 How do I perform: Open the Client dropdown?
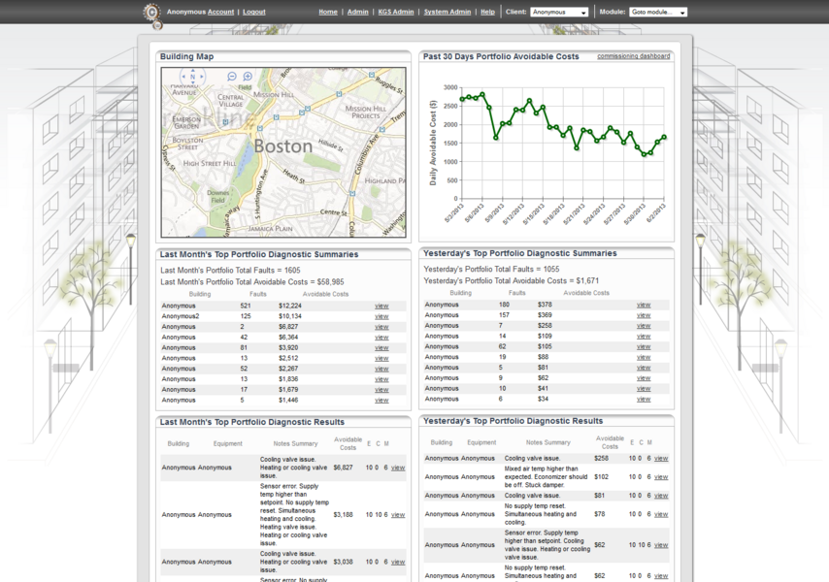pos(559,13)
